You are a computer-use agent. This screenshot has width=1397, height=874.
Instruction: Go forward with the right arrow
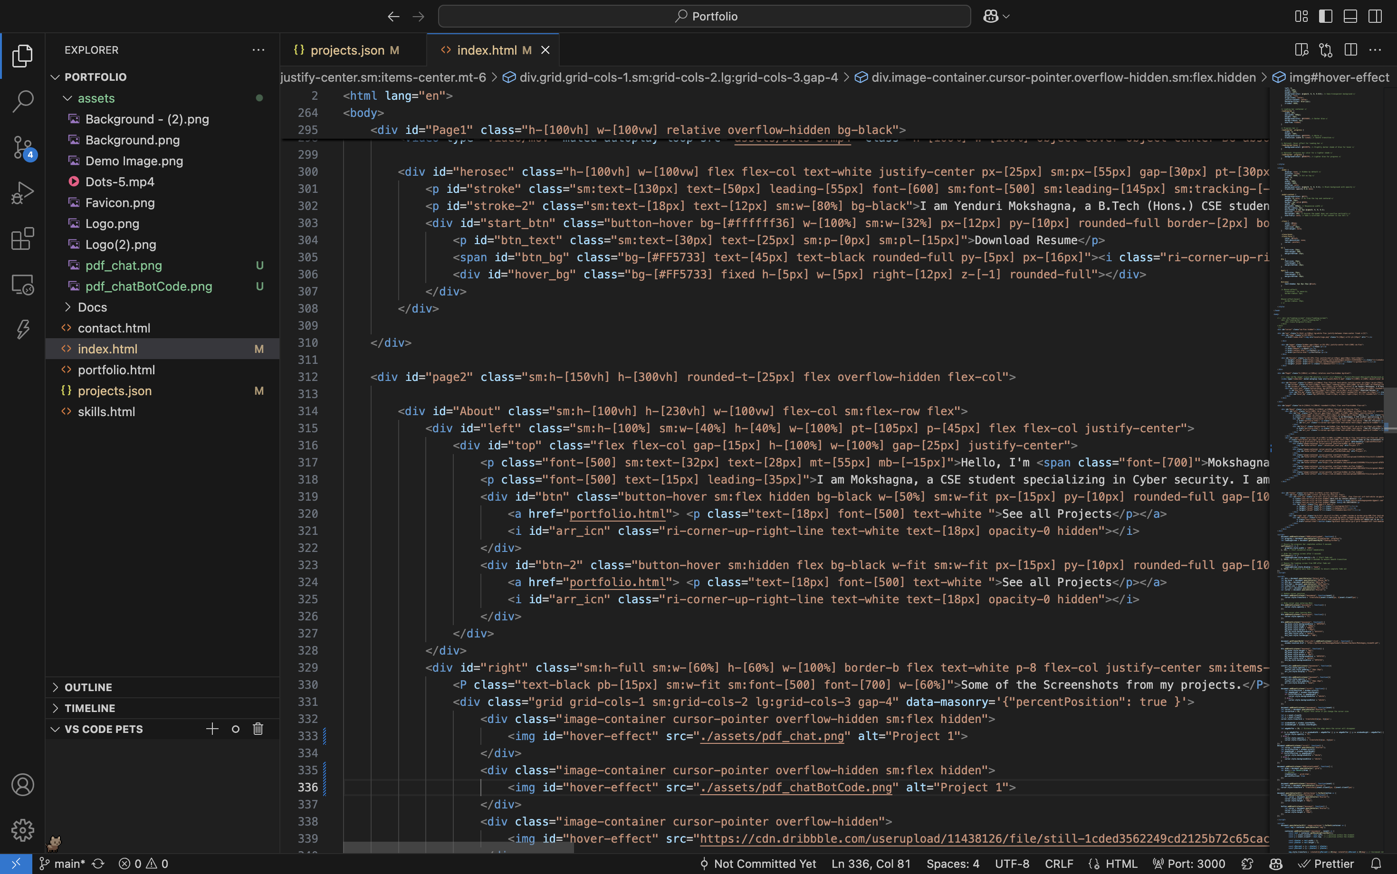419,16
